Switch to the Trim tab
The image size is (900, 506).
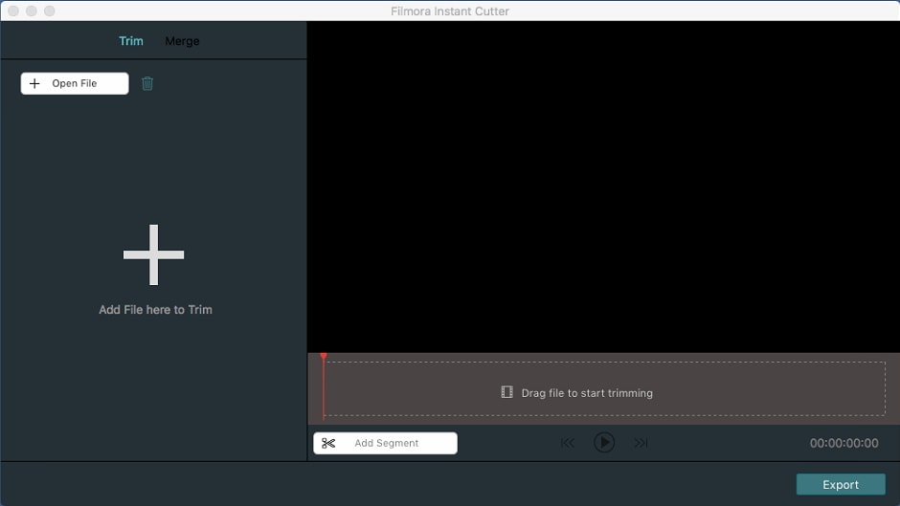(131, 41)
